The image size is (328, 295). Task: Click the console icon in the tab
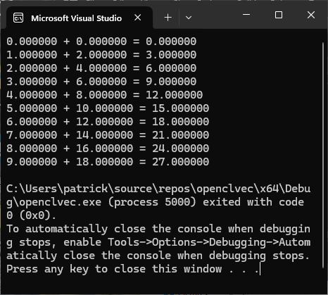coord(18,18)
